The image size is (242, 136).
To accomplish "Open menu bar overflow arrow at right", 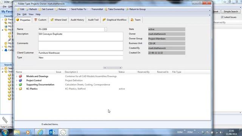I will 209,15.
